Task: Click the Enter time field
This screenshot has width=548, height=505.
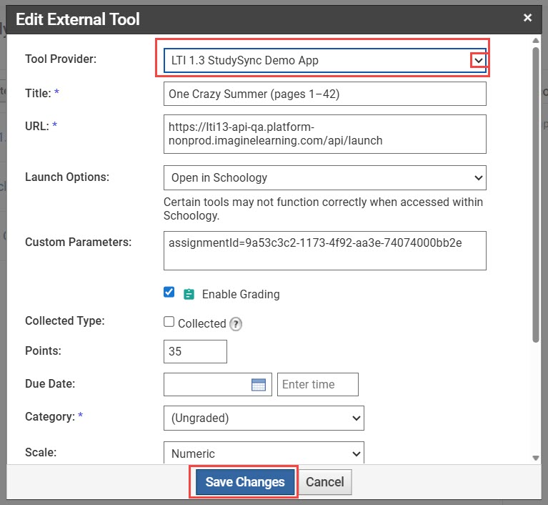Action: click(x=318, y=384)
